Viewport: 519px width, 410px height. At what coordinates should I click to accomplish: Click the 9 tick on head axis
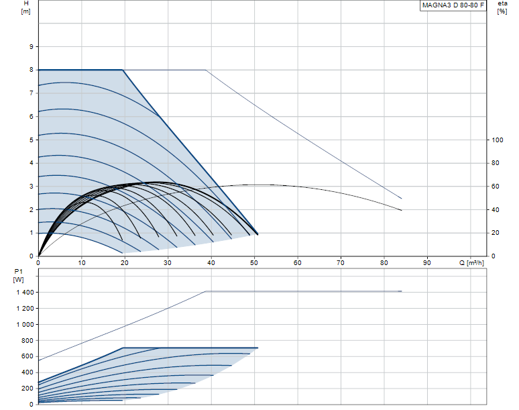point(31,46)
